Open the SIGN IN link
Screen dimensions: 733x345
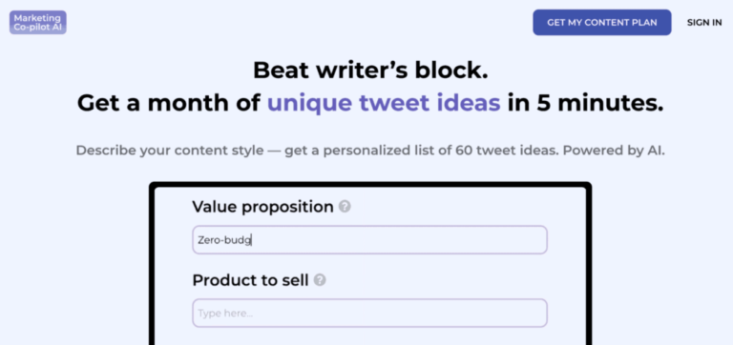(704, 23)
